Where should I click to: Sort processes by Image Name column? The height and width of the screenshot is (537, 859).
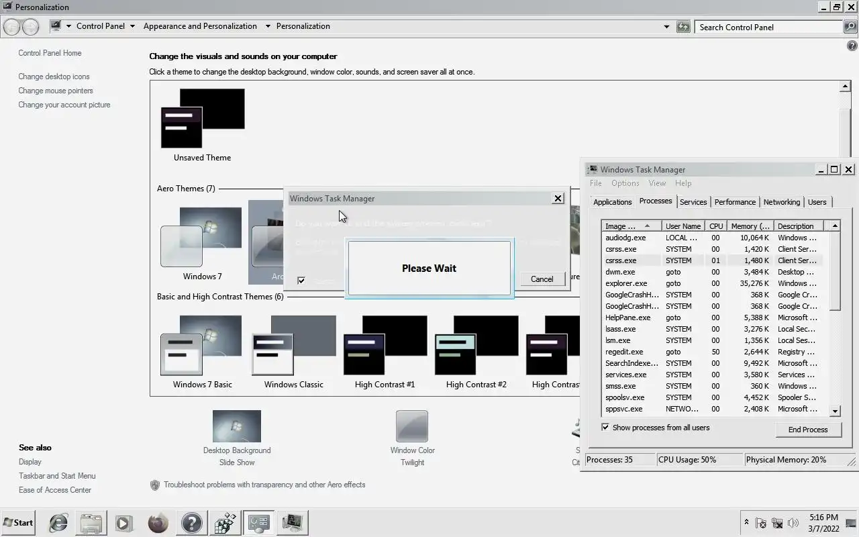(632, 226)
